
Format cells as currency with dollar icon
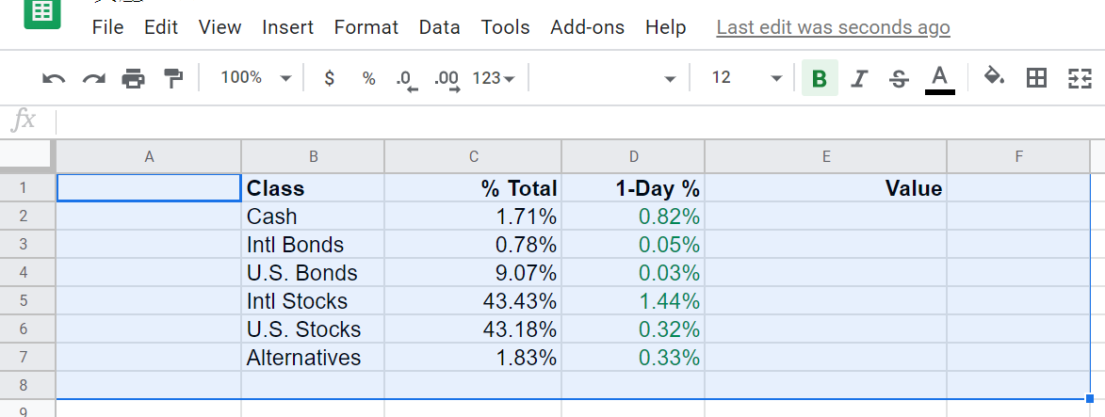[329, 79]
